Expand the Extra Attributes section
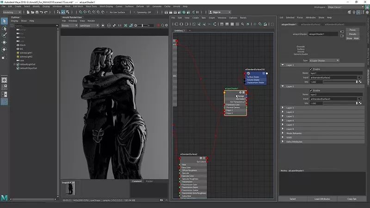The width and height of the screenshot is (370, 208). pyautogui.click(x=294, y=141)
